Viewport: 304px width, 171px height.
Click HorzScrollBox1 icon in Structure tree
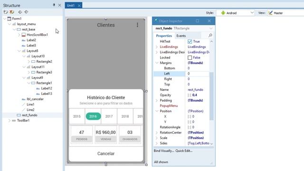pos(24,35)
